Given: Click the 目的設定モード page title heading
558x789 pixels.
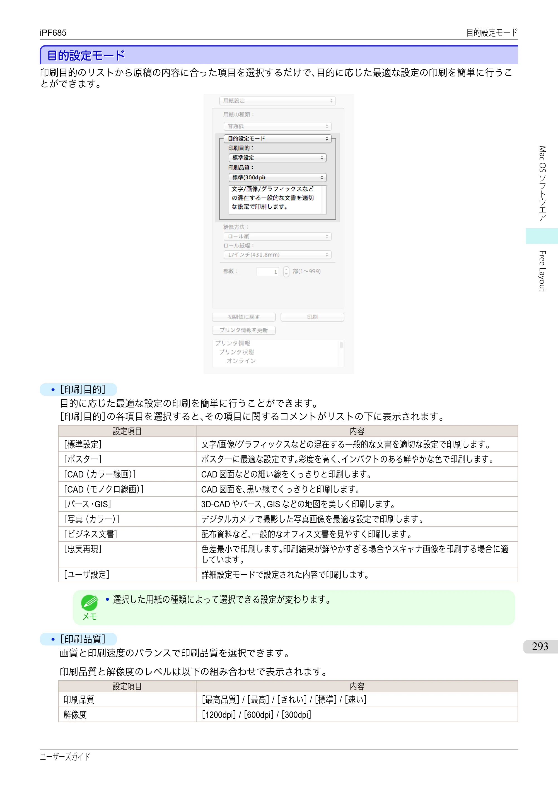Looking at the screenshot, I should [x=86, y=55].
